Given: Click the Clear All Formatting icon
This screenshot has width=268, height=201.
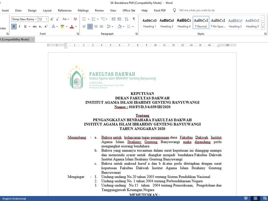Looking at the screenshot, I should coord(75,19).
